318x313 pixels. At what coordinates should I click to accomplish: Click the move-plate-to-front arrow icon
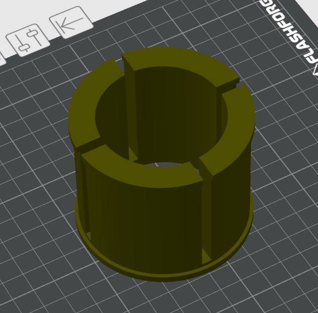(71, 22)
